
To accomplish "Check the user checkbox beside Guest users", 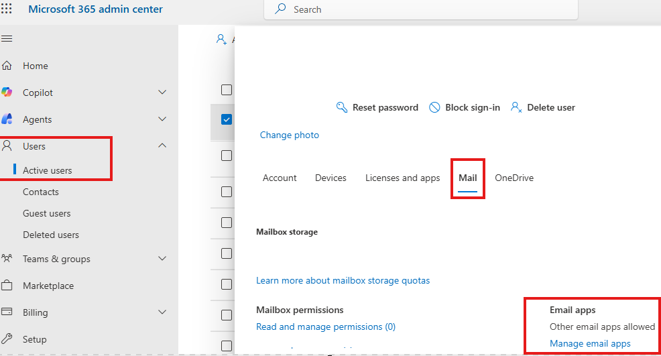I will [x=227, y=223].
